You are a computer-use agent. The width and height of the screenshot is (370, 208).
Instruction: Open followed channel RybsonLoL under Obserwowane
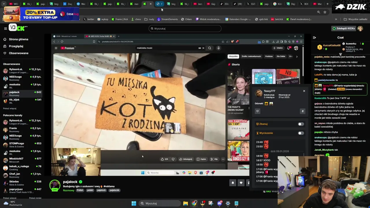click(x=22, y=71)
